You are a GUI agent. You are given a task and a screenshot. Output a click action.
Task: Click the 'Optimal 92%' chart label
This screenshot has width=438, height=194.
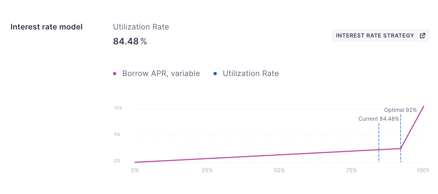coord(400,110)
